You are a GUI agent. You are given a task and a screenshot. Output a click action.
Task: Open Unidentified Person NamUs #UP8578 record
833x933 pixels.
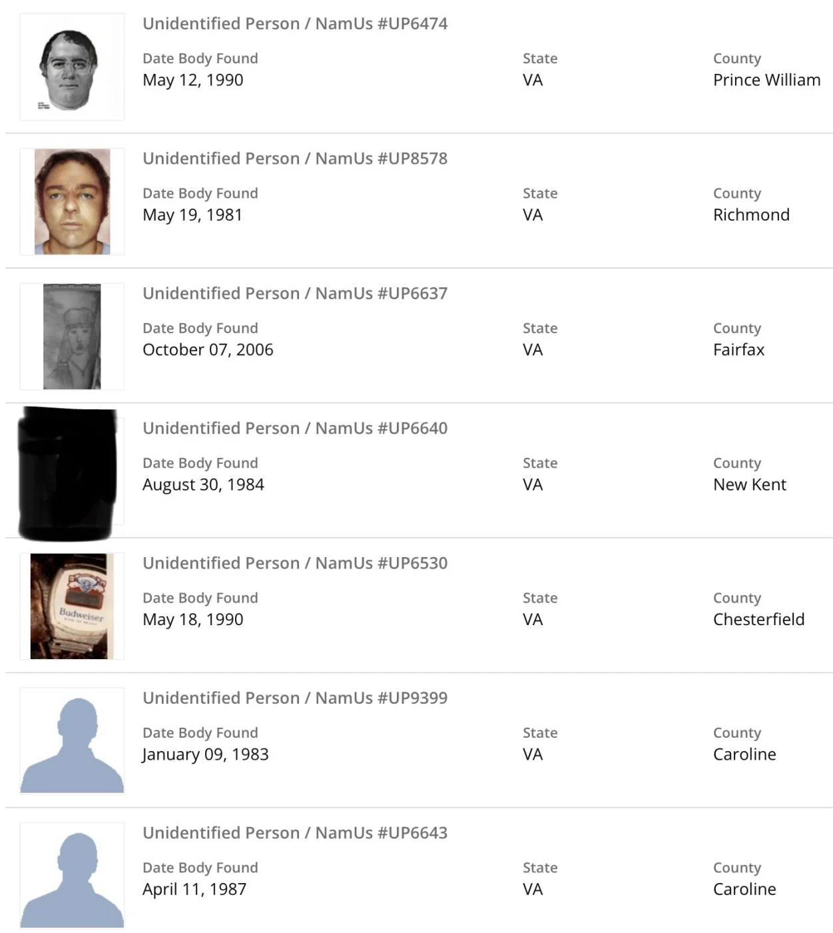pyautogui.click(x=295, y=159)
